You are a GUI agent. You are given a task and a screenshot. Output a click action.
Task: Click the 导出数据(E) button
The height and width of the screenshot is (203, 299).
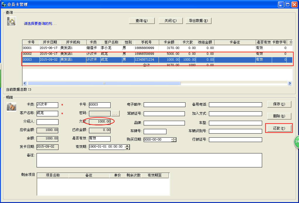[198, 21]
